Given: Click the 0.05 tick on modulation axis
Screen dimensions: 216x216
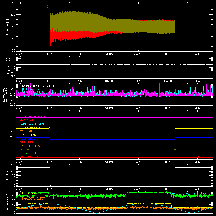Looking at the screenshot, I should tap(12, 100).
